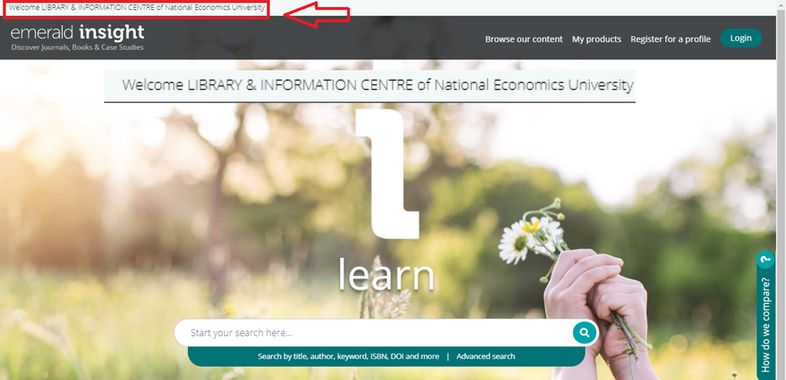Click the magnifying glass search icon
The image size is (786, 380).
pyautogui.click(x=585, y=332)
